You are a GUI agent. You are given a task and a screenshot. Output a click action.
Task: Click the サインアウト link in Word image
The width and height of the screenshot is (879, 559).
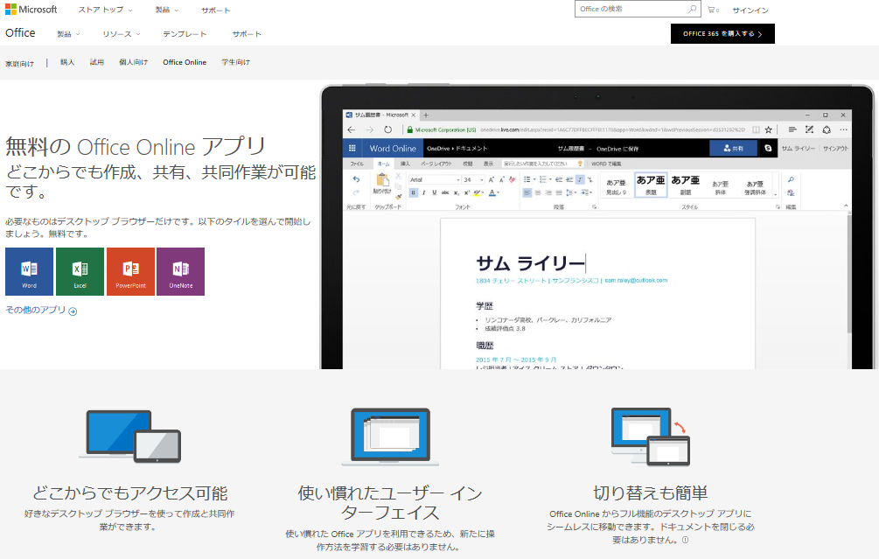tap(836, 149)
